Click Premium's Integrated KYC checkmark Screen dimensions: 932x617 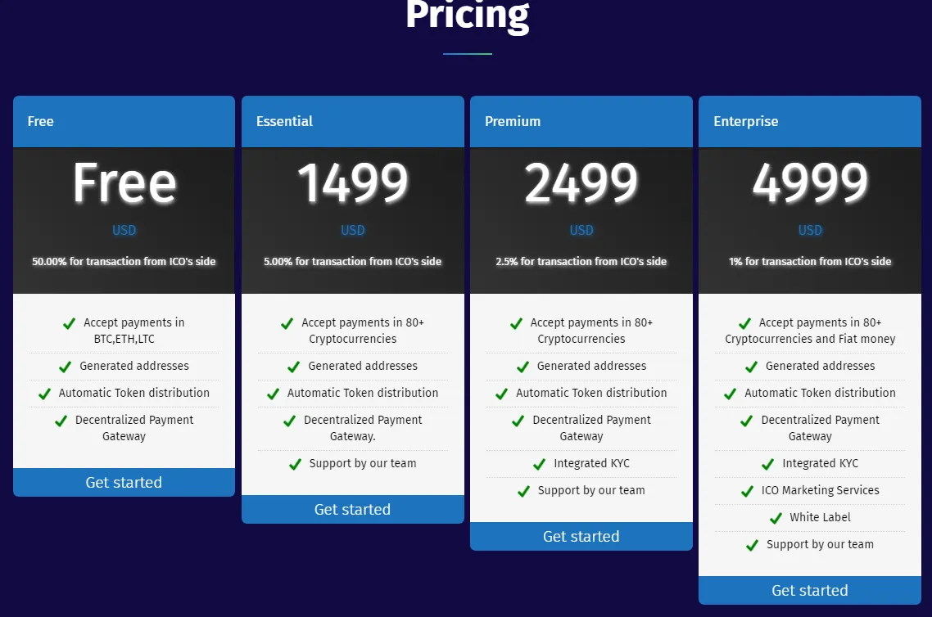tap(540, 464)
